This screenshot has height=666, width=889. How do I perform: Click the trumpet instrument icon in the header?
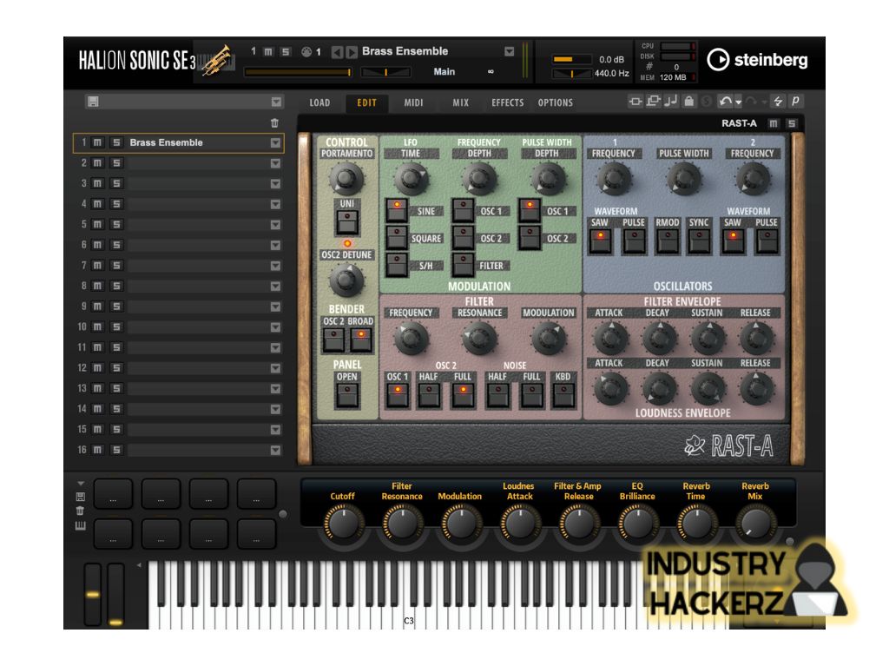pyautogui.click(x=217, y=61)
